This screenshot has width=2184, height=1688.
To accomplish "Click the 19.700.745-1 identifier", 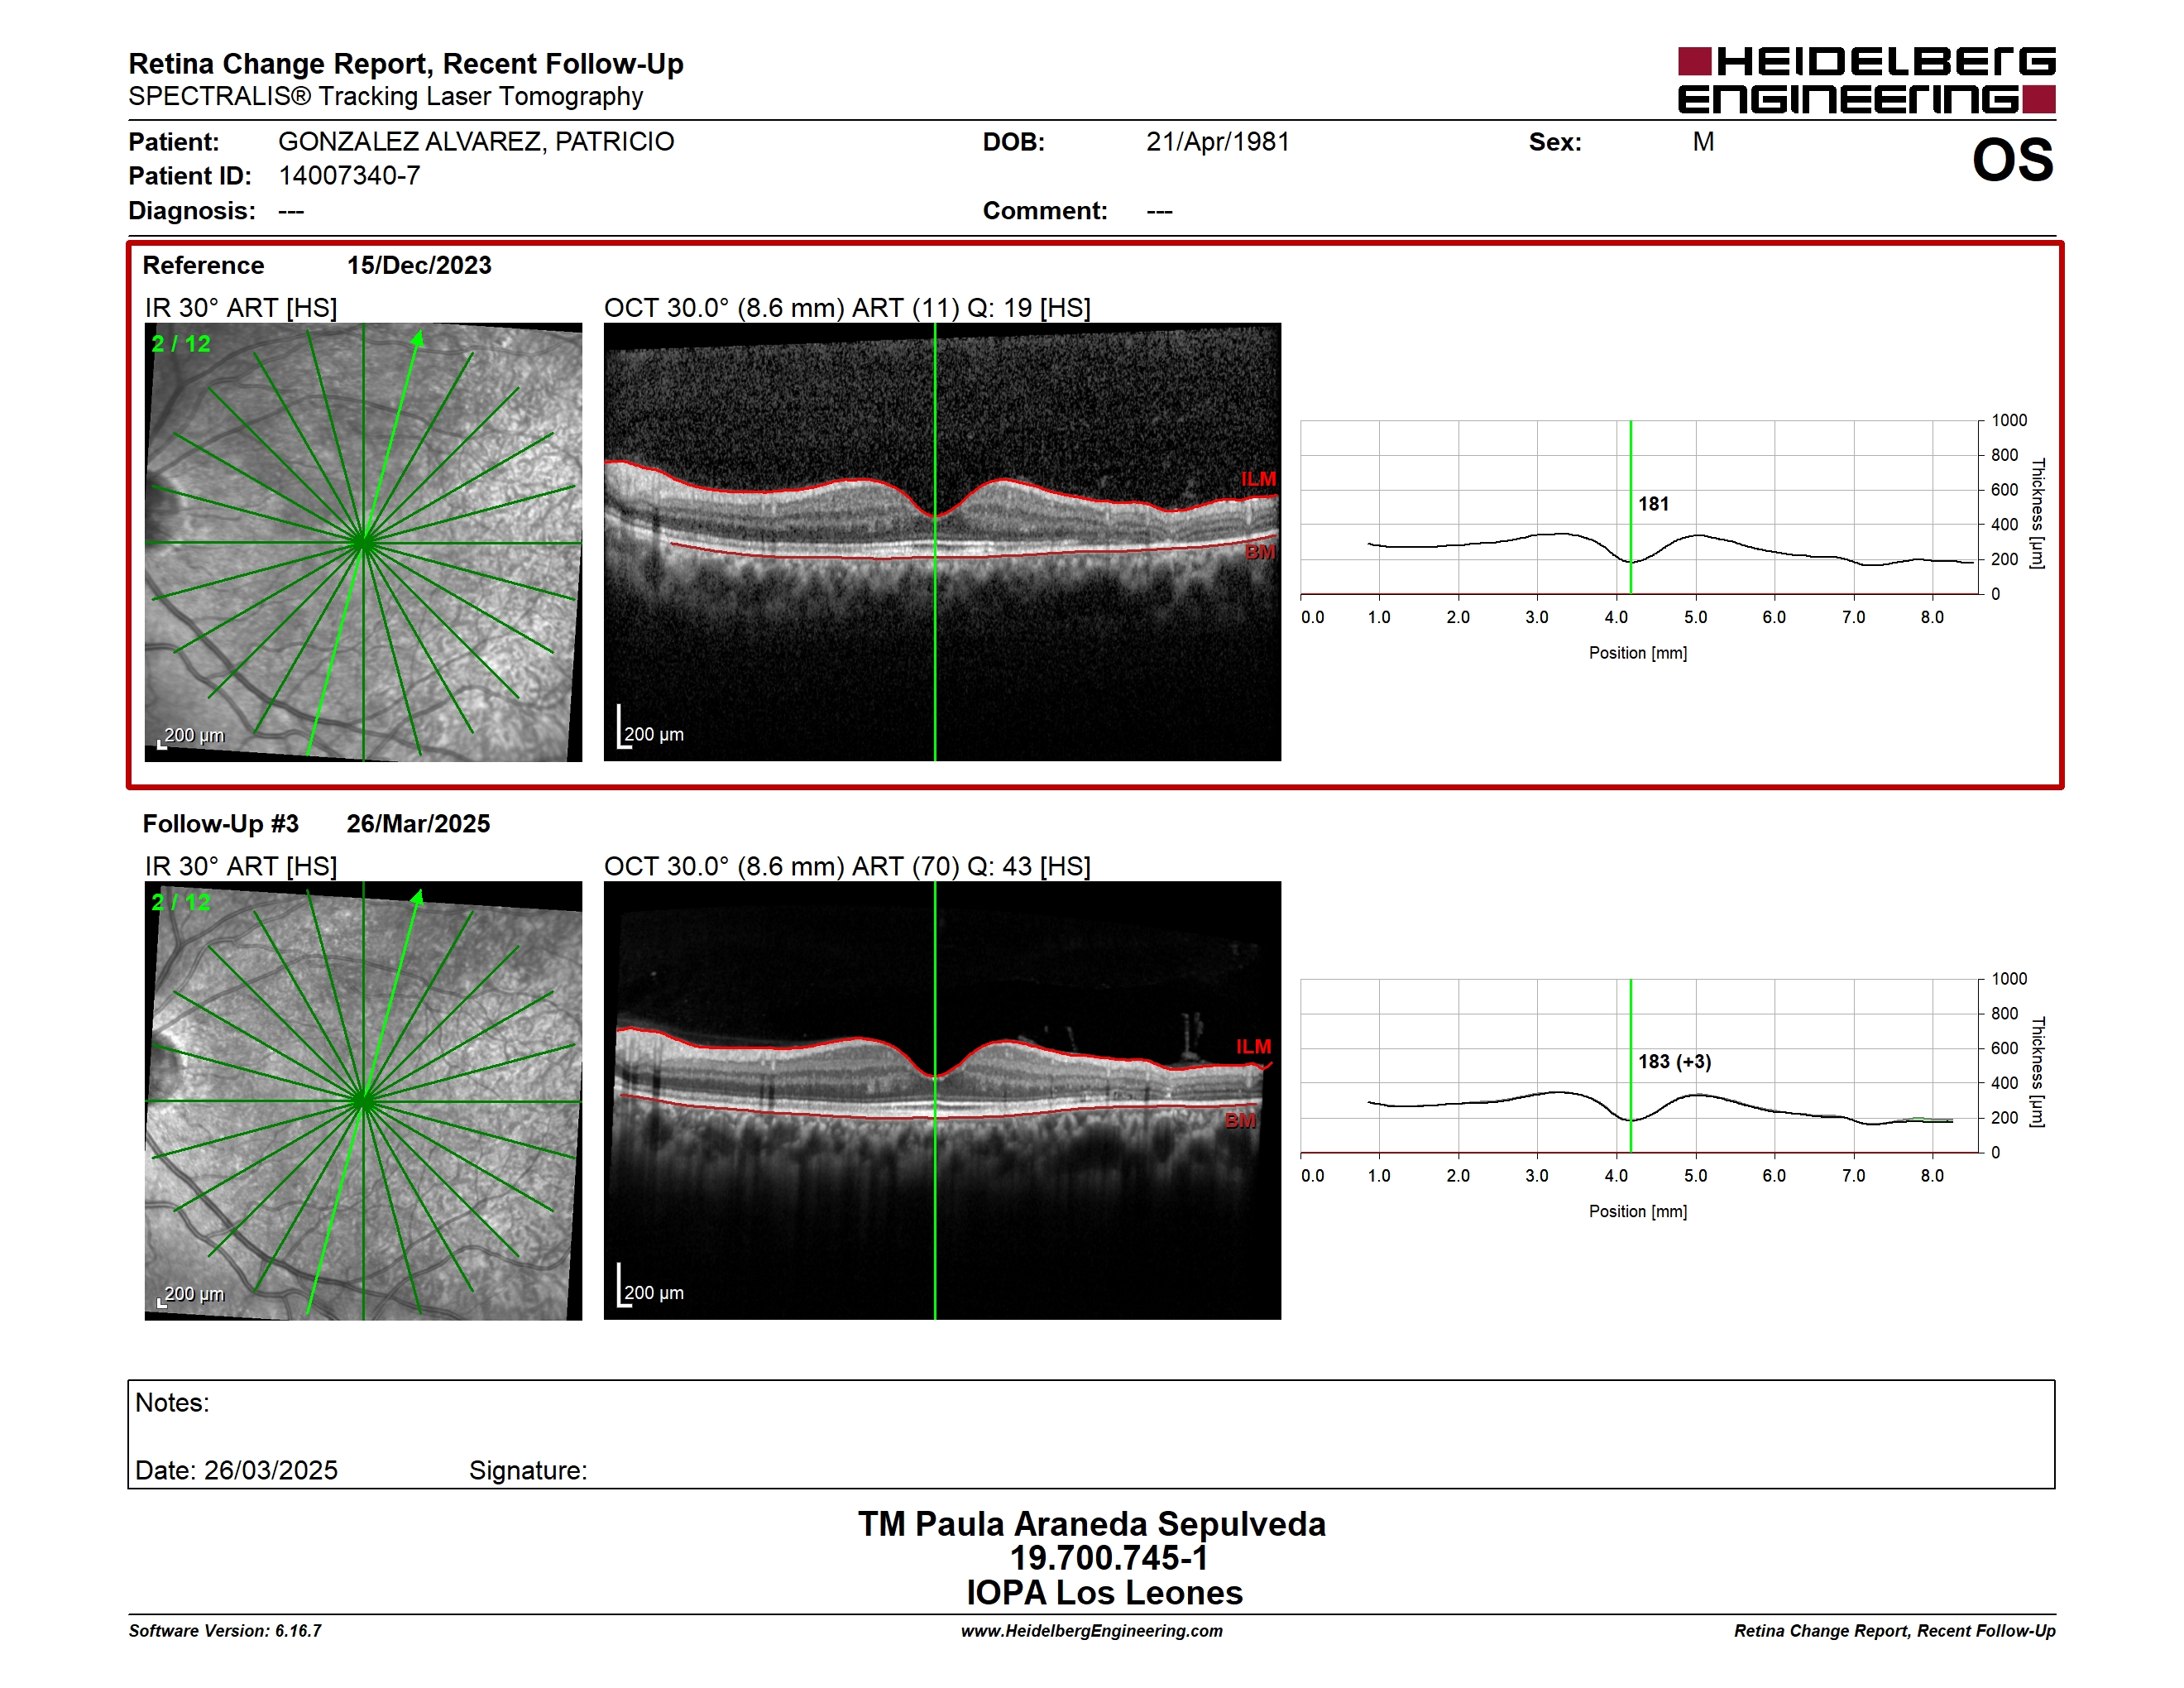I will click(1108, 1558).
